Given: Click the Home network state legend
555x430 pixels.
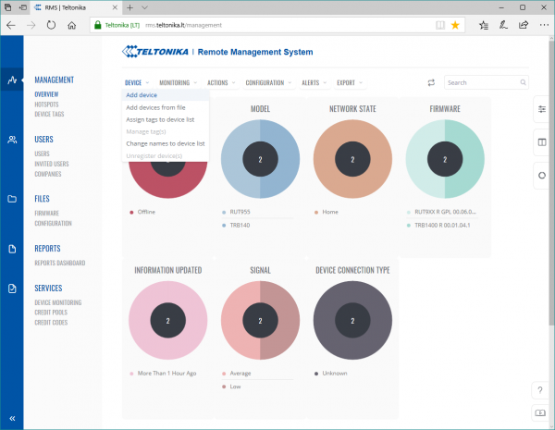Looking at the screenshot, I should tap(327, 212).
